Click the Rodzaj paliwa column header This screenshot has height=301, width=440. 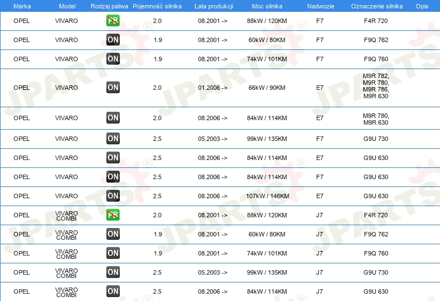(x=109, y=6)
